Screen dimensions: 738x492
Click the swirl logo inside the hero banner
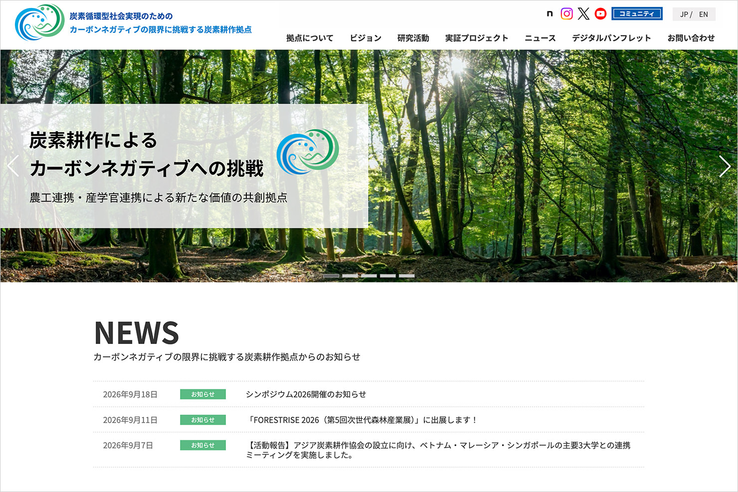(308, 152)
